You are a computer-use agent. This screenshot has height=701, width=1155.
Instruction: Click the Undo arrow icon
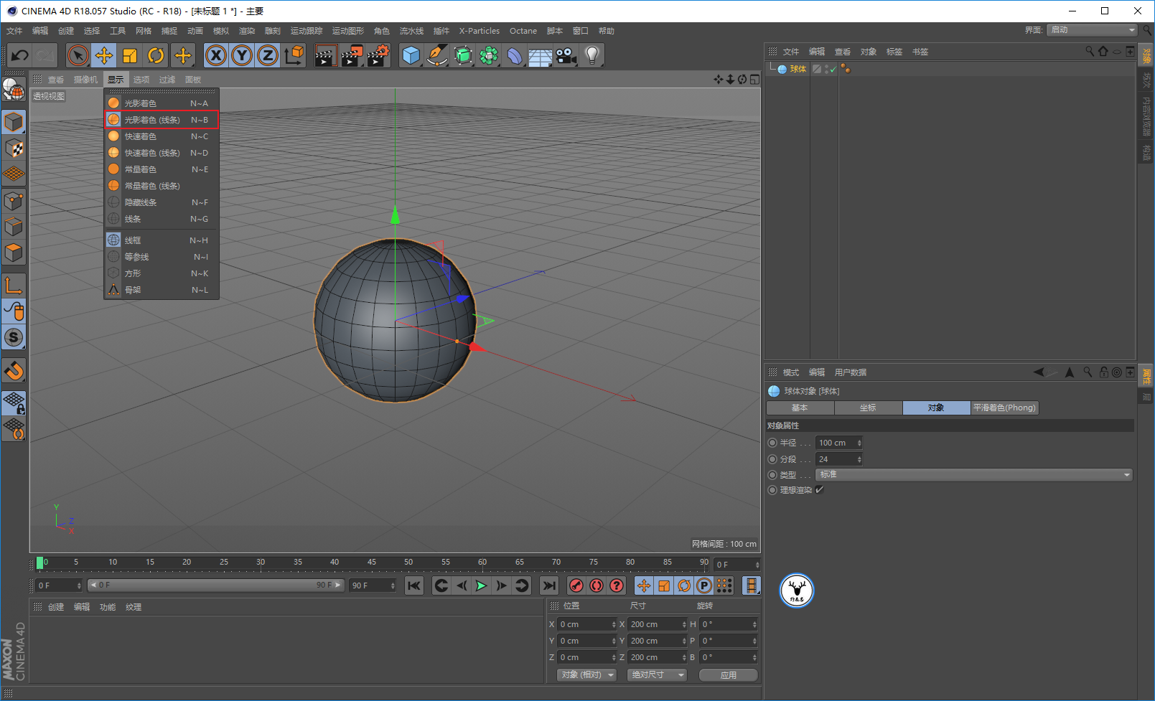19,55
